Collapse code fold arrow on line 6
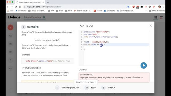This screenshot has width=171, height=96. coord(83,45)
